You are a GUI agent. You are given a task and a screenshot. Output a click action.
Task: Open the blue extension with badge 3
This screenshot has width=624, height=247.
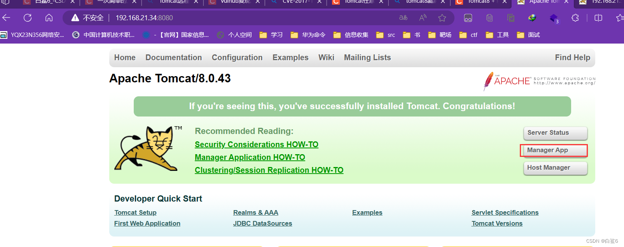point(554,18)
